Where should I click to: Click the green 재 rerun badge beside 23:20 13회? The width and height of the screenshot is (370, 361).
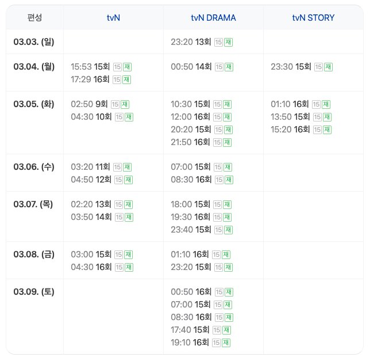[229, 42]
